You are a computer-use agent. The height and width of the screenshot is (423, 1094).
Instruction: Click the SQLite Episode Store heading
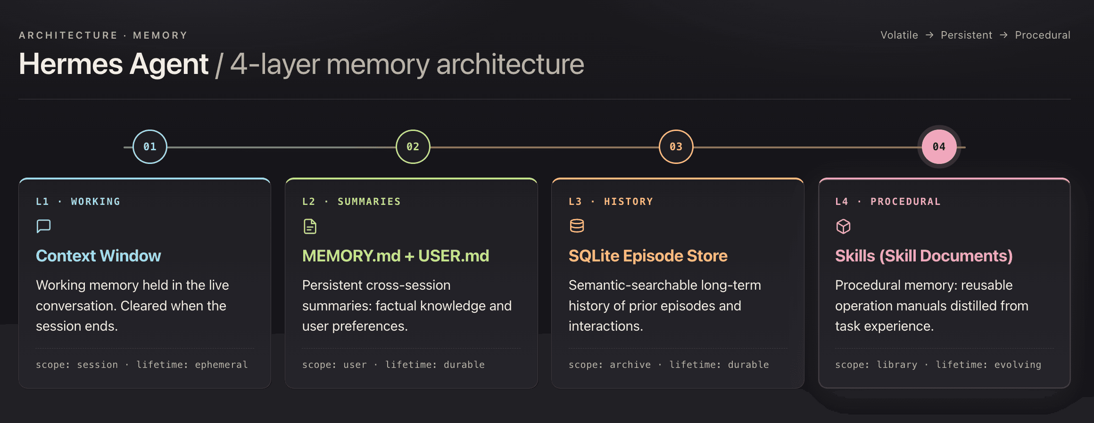point(648,256)
